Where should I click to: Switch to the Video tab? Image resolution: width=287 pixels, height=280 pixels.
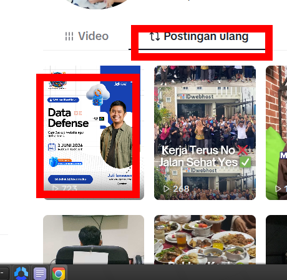click(87, 36)
